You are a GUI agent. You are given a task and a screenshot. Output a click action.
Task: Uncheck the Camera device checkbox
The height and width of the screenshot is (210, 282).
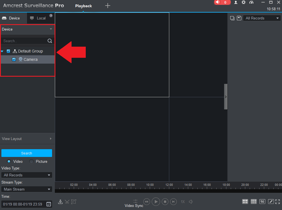[x=14, y=59]
